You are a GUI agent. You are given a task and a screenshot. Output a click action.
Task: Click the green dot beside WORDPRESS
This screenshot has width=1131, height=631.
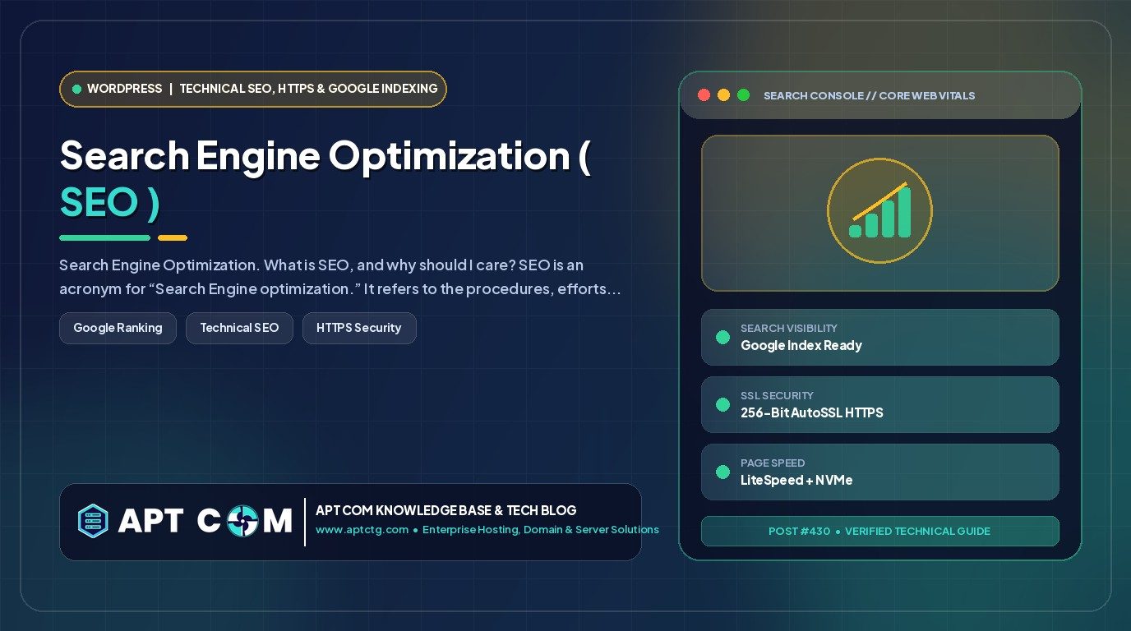[76, 89]
